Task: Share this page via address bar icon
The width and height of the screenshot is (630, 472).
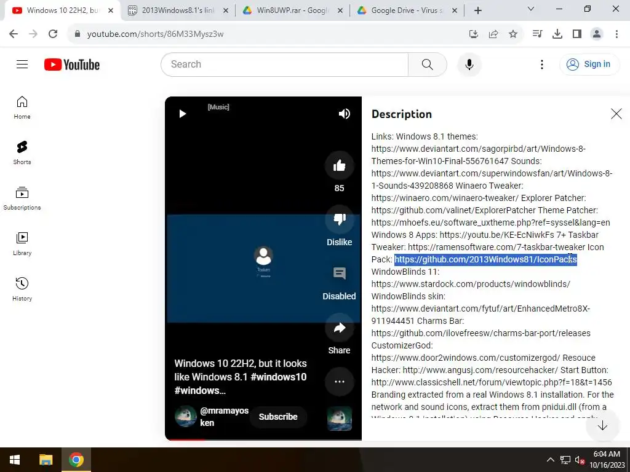Action: [493, 34]
